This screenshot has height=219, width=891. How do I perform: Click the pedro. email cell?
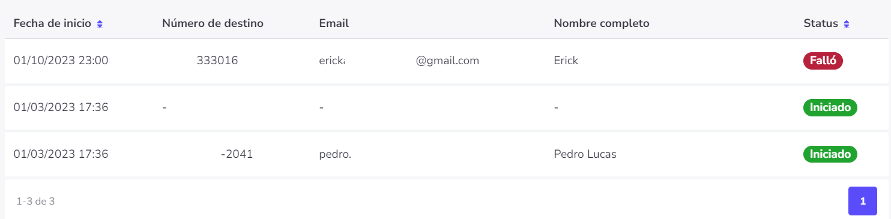click(x=335, y=154)
